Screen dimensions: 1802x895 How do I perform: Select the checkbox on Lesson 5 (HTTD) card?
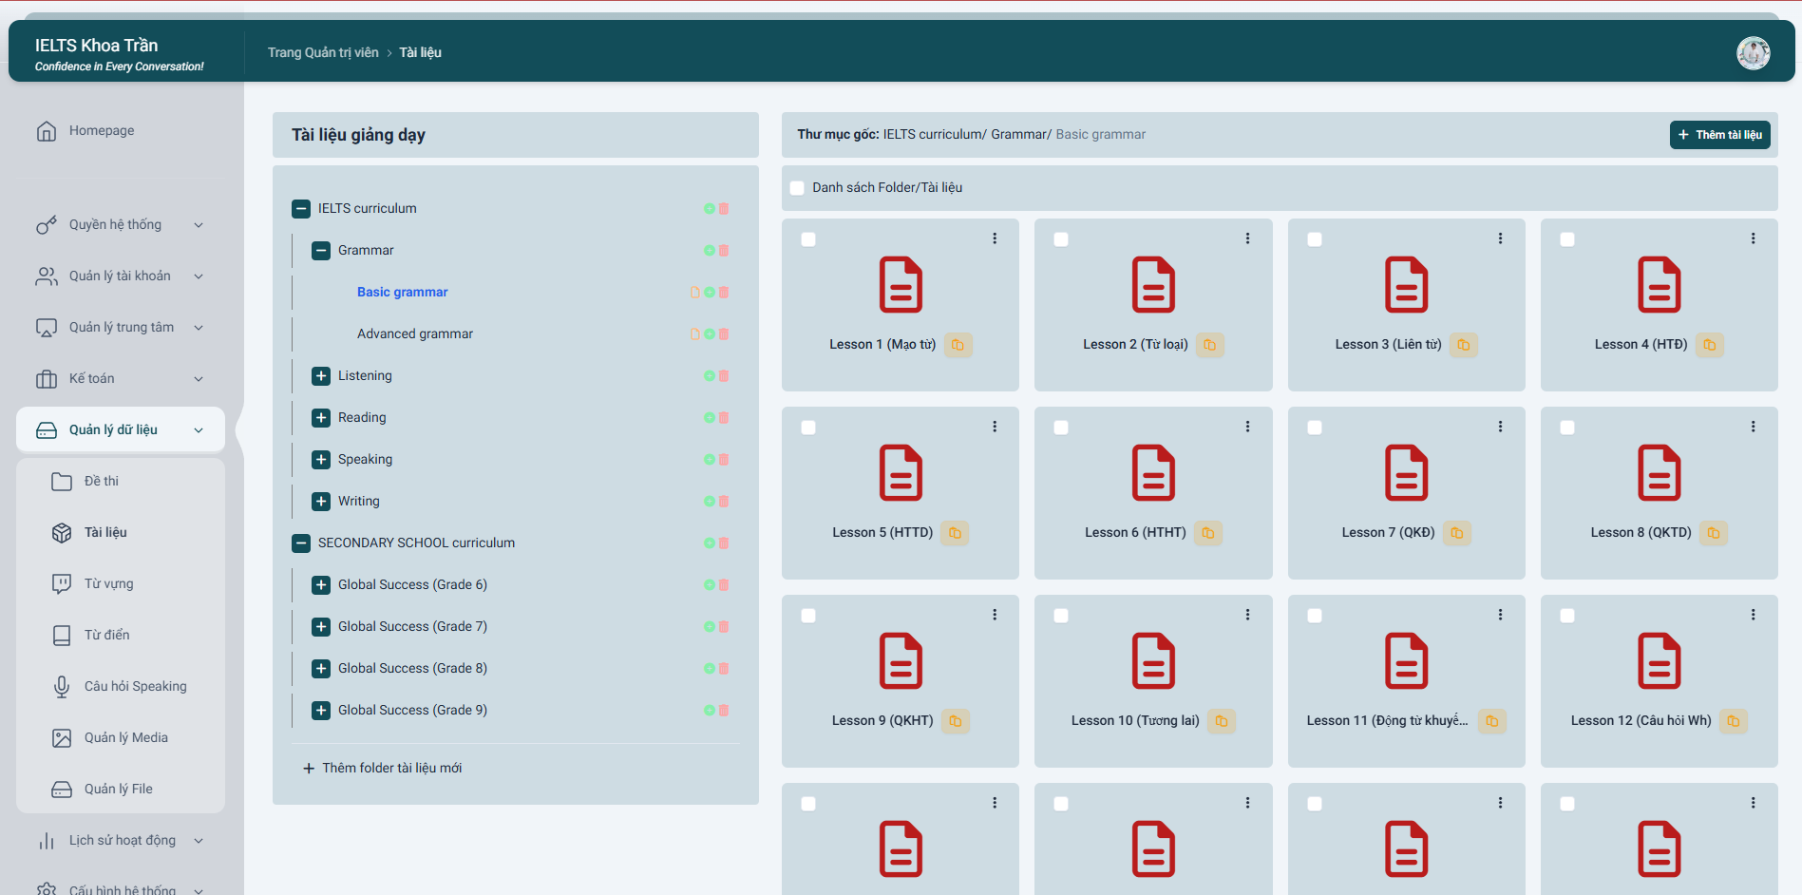click(808, 428)
